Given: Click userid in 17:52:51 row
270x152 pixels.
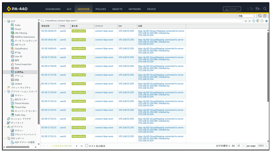Looking at the screenshot, I should click(x=63, y=128).
